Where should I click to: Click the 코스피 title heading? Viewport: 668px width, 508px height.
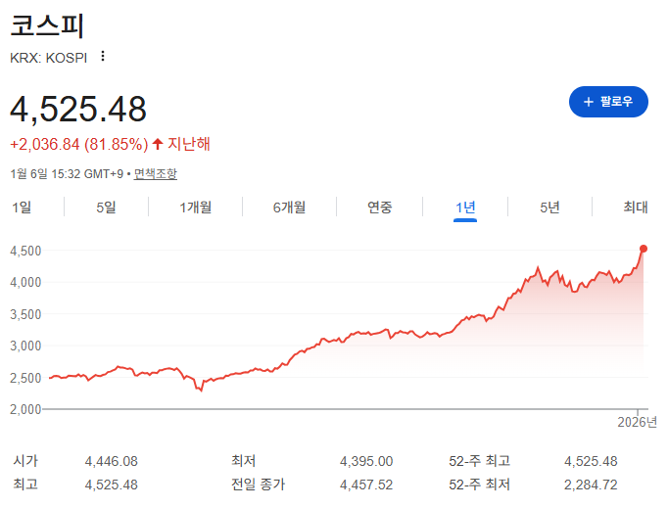click(x=47, y=25)
